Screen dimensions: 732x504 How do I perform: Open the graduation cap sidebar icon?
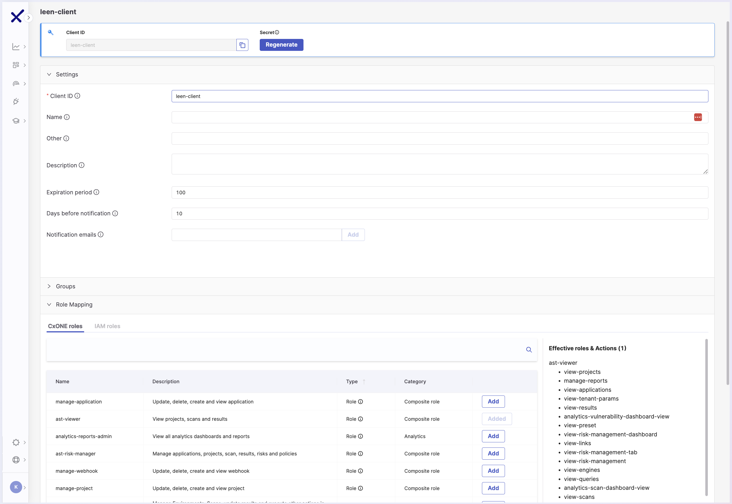(x=16, y=121)
